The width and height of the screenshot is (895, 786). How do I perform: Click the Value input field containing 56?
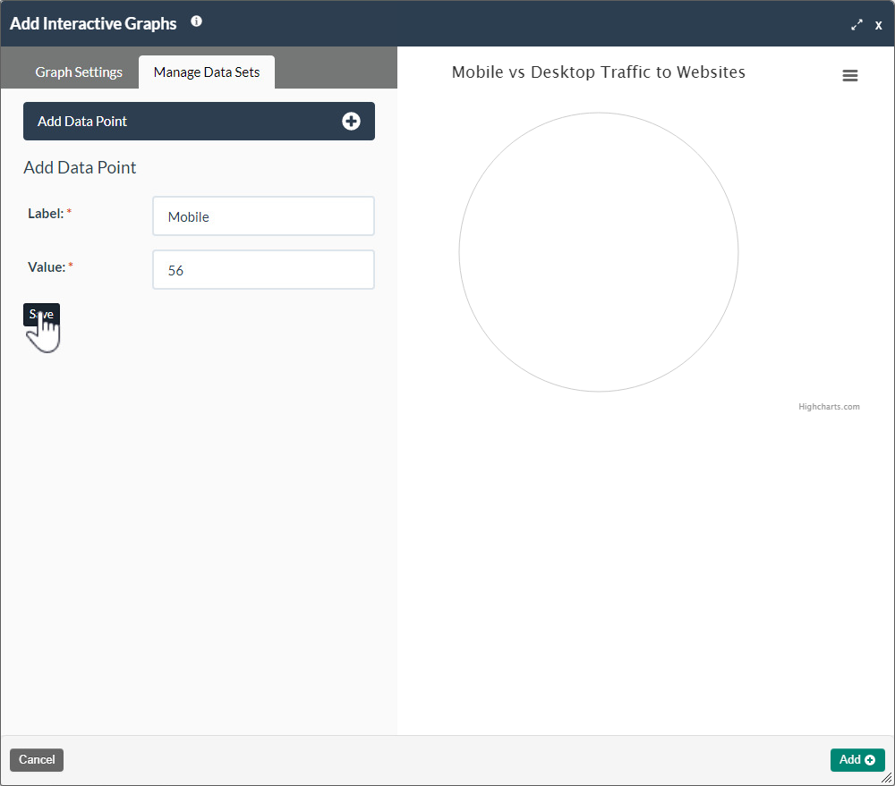pos(263,270)
